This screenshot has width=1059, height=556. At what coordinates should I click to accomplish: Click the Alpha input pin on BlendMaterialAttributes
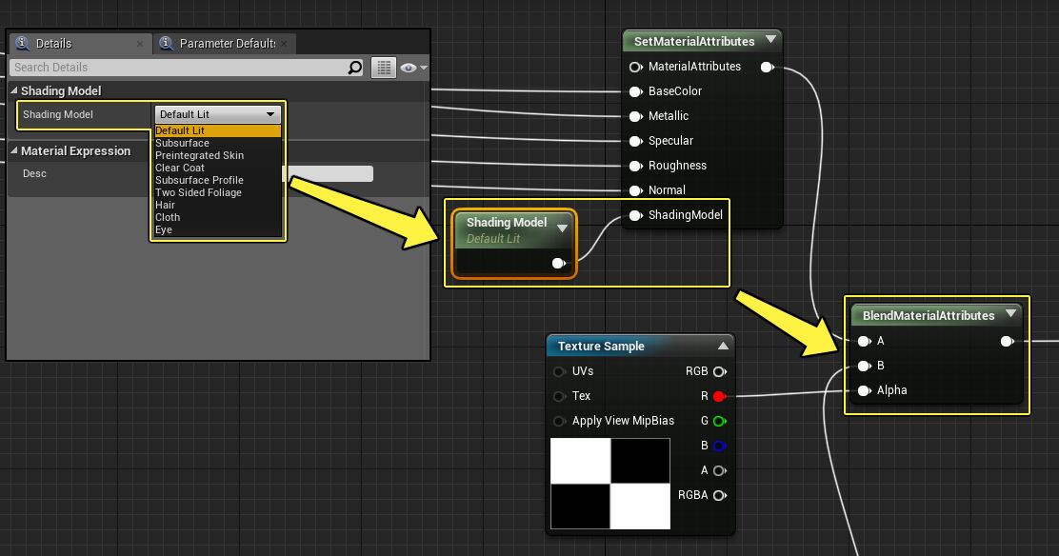(865, 390)
